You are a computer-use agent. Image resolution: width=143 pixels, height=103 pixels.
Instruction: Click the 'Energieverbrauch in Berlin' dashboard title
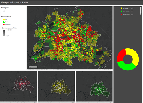[x=15, y=3]
